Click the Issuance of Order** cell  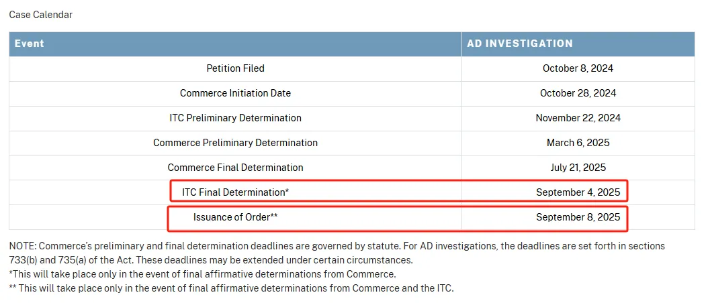click(x=235, y=217)
